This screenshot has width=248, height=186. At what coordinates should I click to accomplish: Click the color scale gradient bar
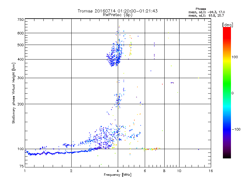point(227,92)
